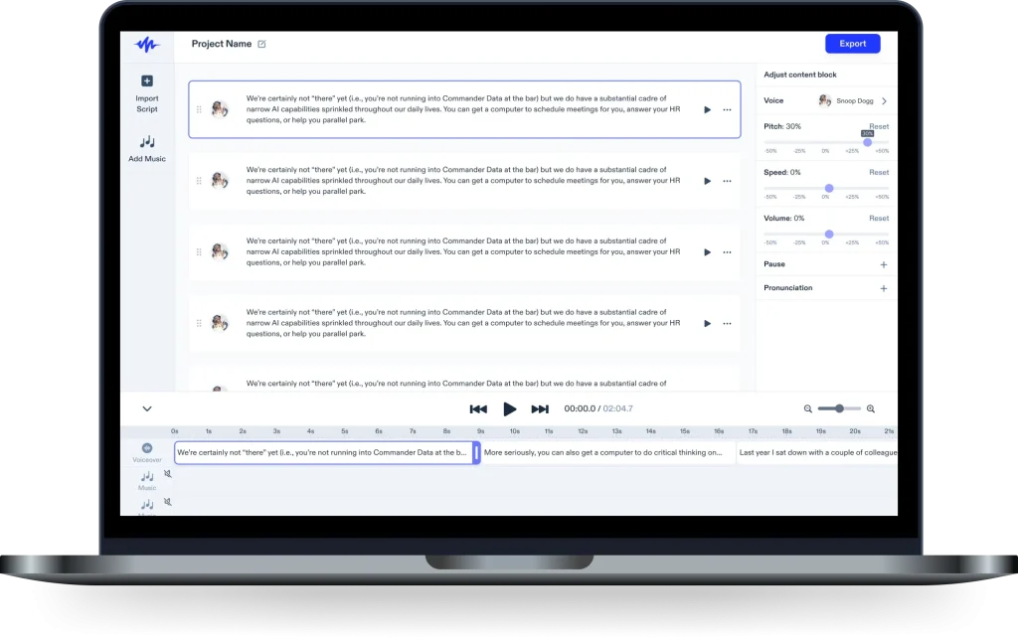Click the 20s mark on timeline ruler

(x=855, y=431)
